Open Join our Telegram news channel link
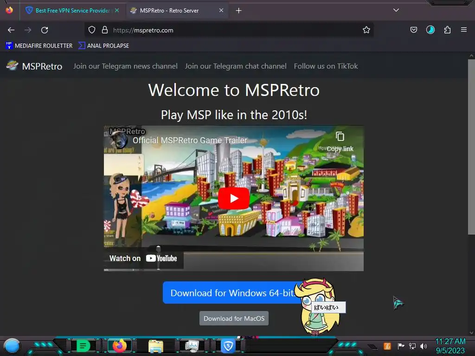475x356 pixels. [125, 66]
